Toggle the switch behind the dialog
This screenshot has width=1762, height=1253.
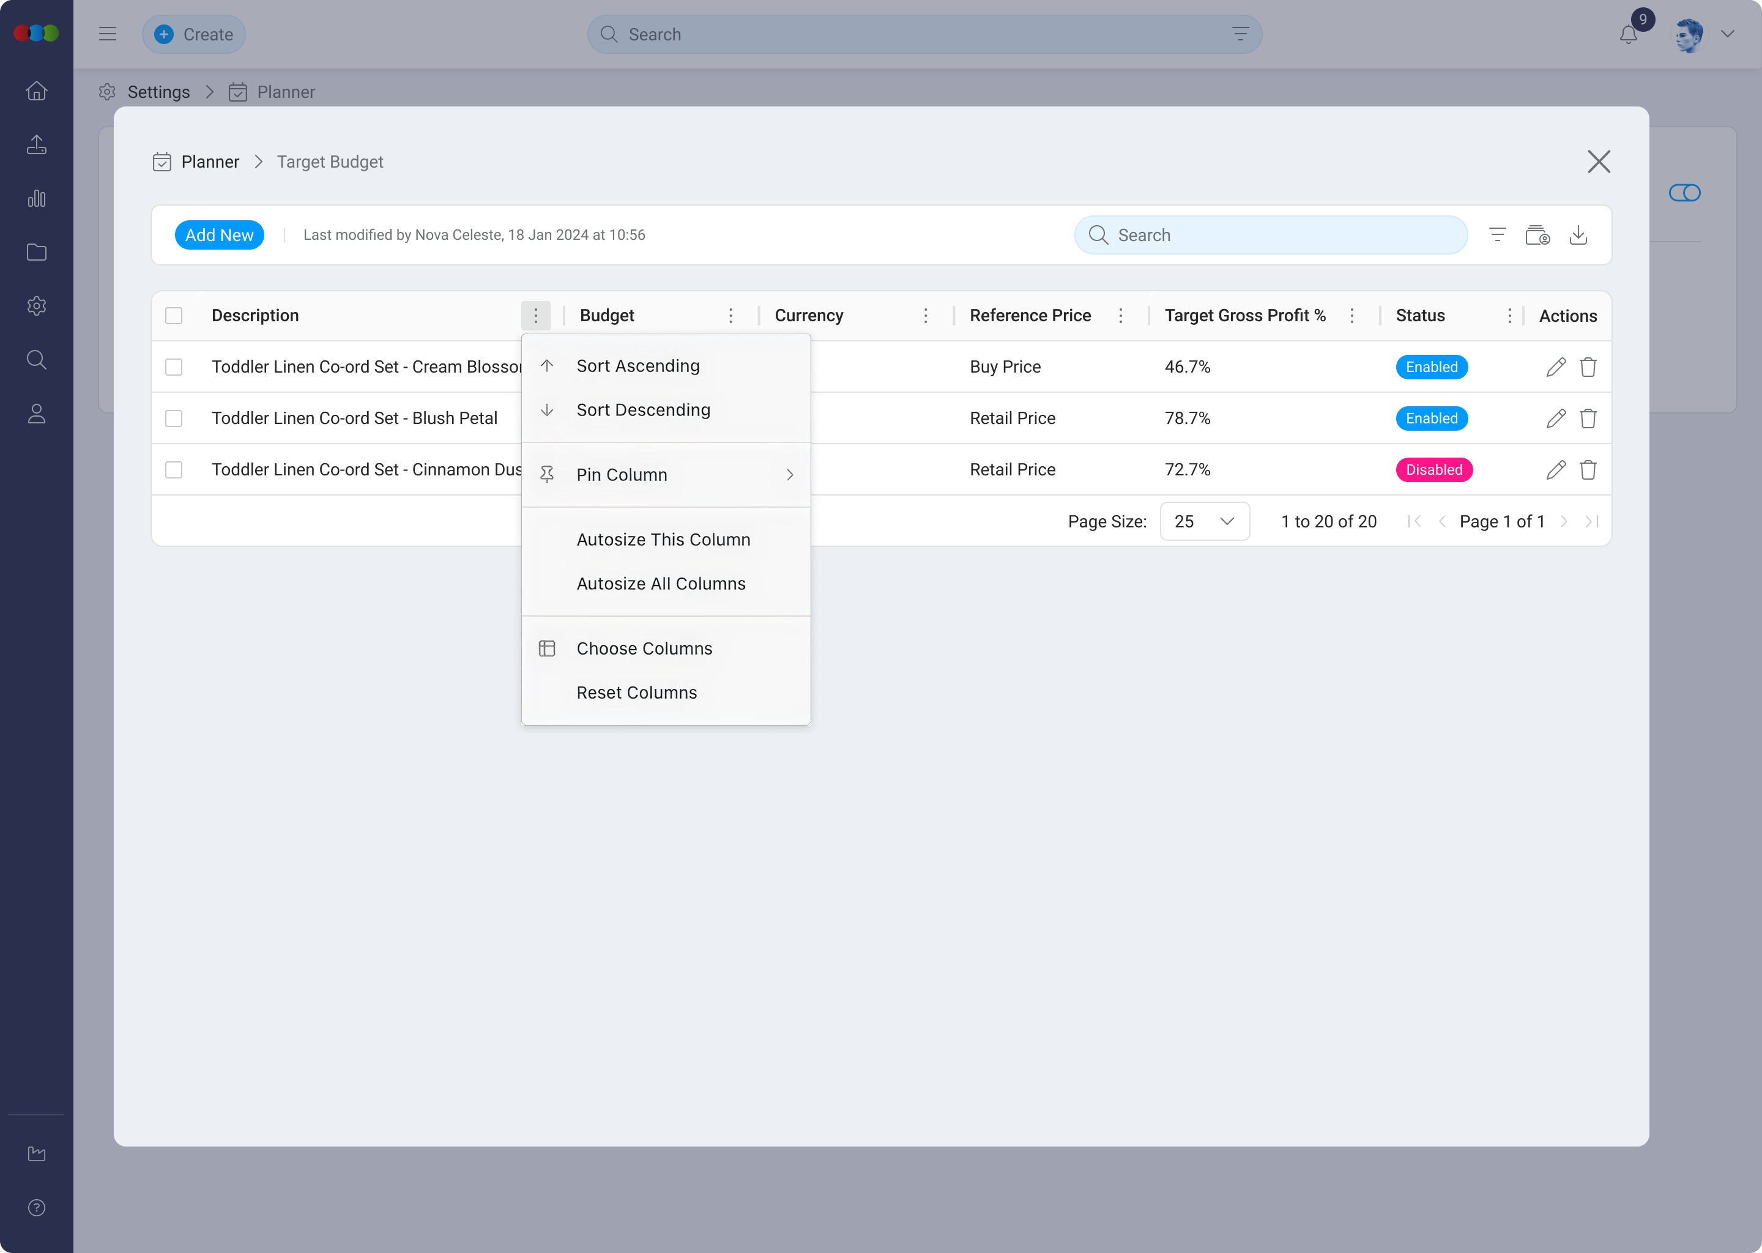(x=1684, y=193)
